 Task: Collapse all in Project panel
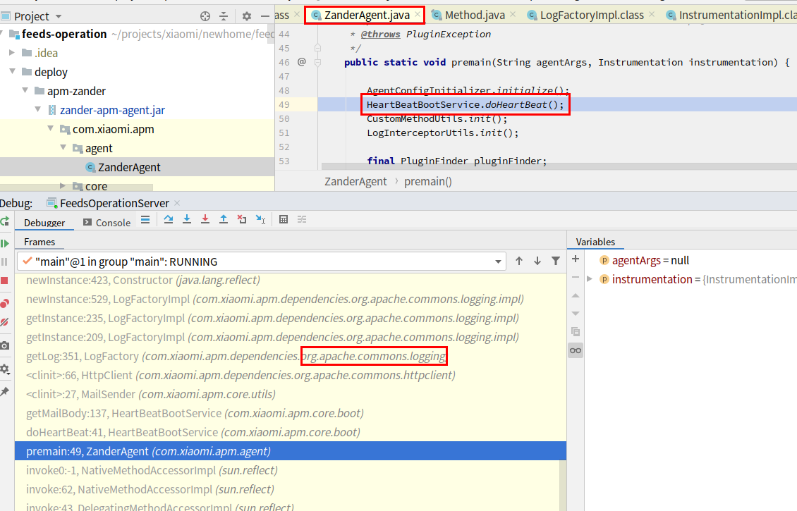tap(224, 16)
